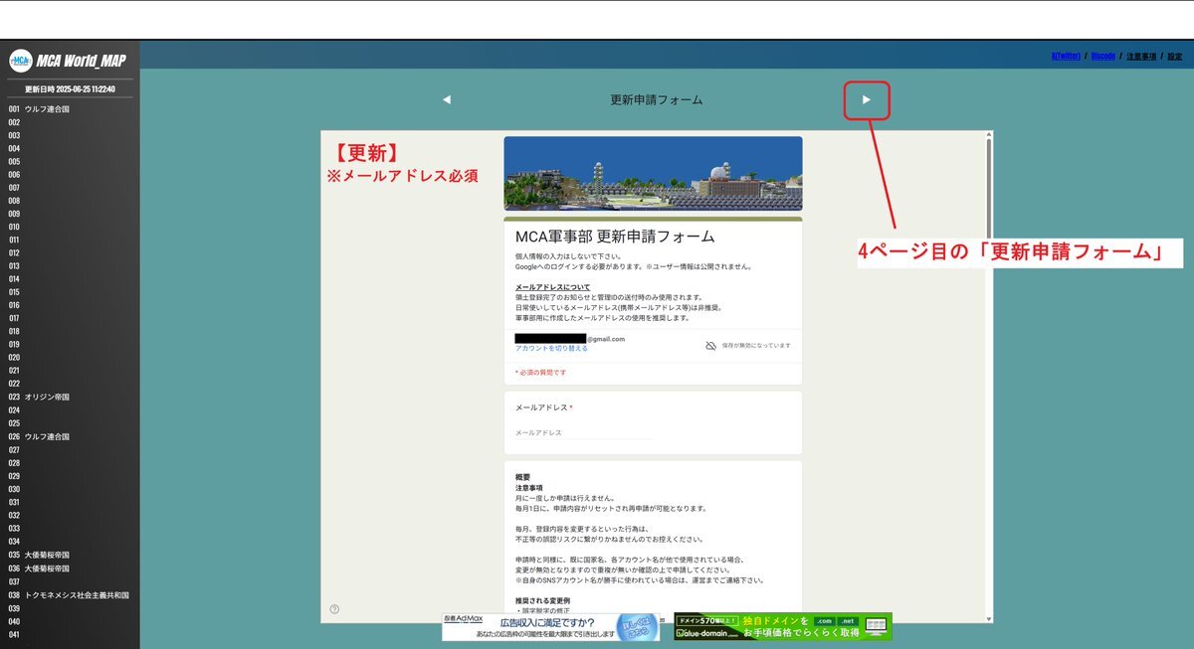The image size is (1194, 649).
Task: Select row 020 in the sidebar list
Action: coord(70,357)
